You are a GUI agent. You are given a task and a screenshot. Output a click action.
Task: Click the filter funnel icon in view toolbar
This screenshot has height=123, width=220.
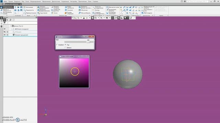[125, 18]
